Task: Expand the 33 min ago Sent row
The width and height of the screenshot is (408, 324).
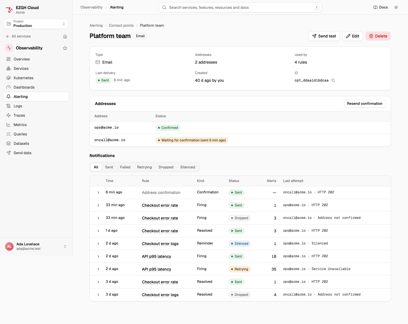Action: [98, 205]
